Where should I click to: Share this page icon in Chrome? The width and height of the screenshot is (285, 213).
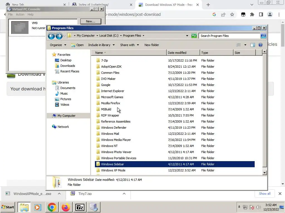coord(223,14)
